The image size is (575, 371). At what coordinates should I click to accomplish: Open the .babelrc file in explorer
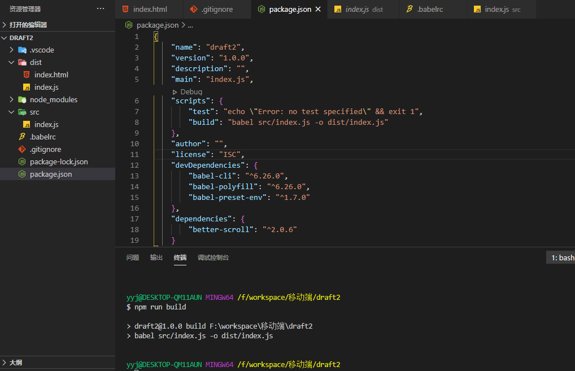[x=42, y=137]
